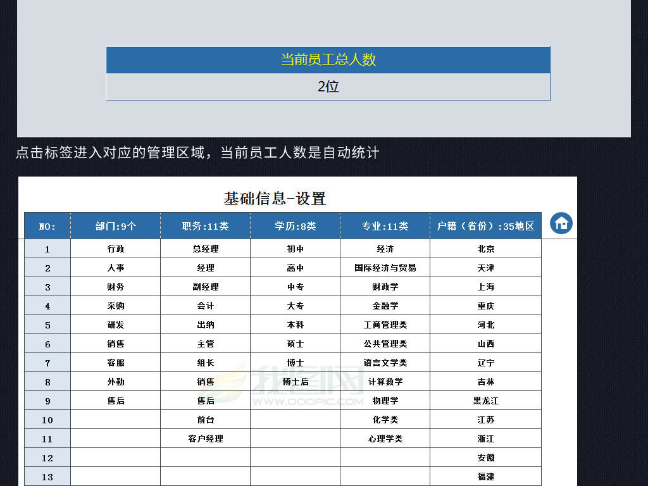Select the 出纳 position cell
Image resolution: width=648 pixels, height=486 pixels.
coord(206,325)
